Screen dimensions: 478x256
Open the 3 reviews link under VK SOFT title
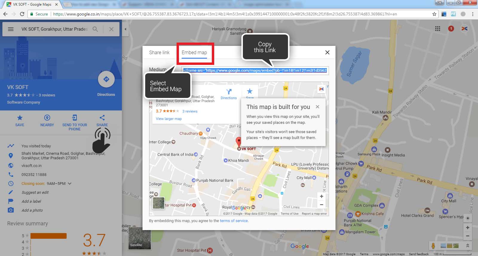tap(47, 95)
